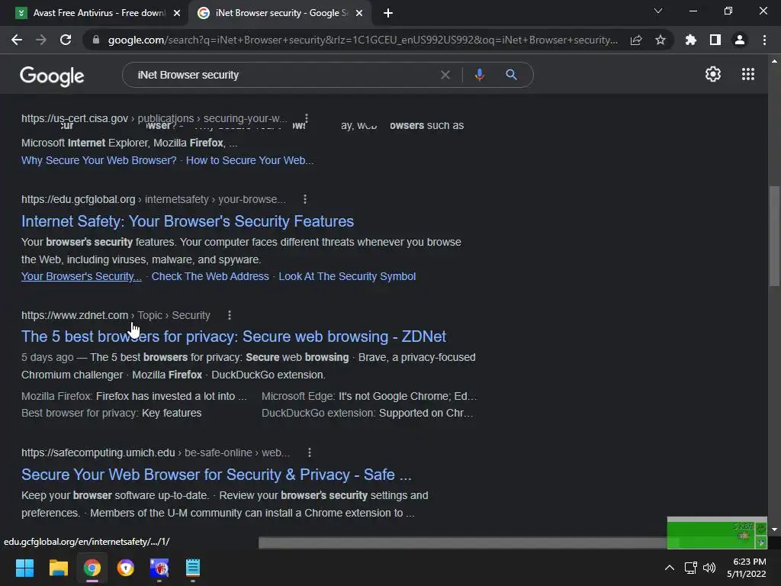The width and height of the screenshot is (781, 586).
Task: Click the edu.gcfglobal.org result URL
Action: pyautogui.click(x=153, y=199)
